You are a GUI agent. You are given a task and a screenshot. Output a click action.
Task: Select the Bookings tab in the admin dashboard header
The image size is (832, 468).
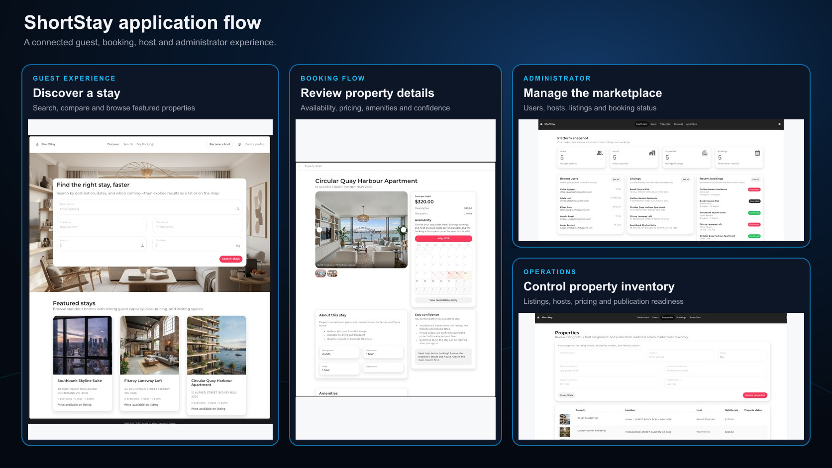click(678, 124)
